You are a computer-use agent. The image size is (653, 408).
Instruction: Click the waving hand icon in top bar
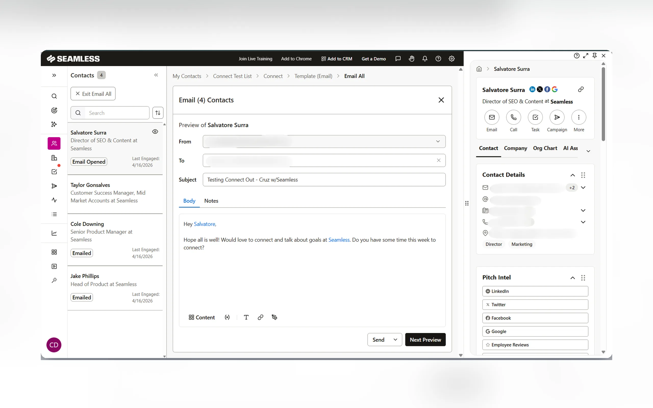click(411, 59)
